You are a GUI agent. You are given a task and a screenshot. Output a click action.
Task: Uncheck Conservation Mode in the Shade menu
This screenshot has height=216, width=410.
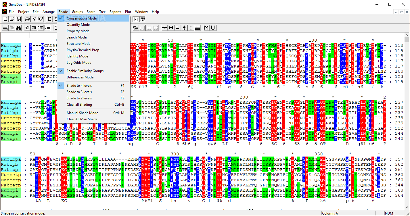93,18
